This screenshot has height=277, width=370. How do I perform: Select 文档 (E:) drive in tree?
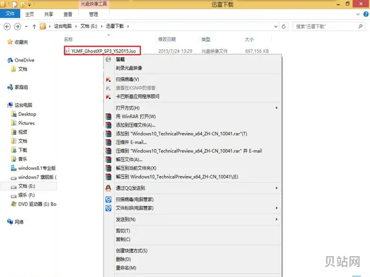click(x=27, y=186)
